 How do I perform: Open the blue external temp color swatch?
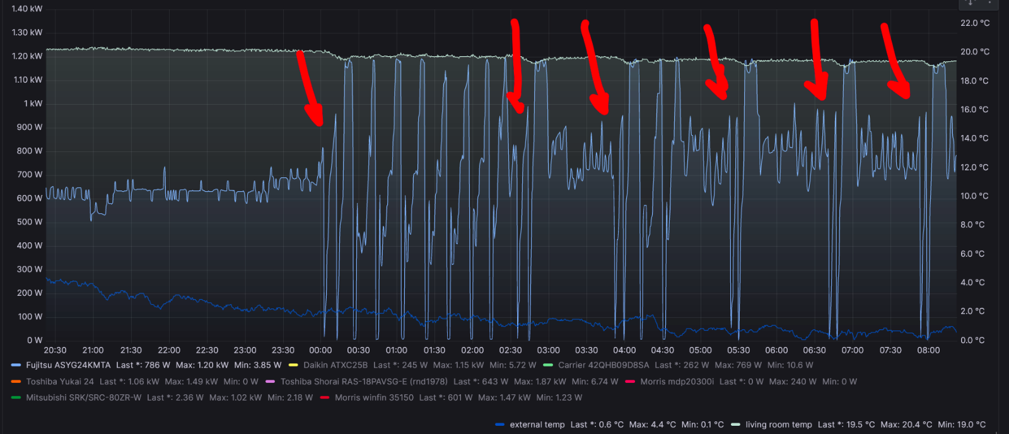pos(500,425)
